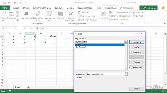Image resolution: width=167 pixels, height=93 pixels.
Task: Click Refresh Data
Action: (x=118, y=20)
